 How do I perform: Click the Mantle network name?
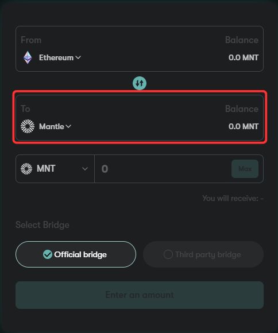pyautogui.click(x=52, y=126)
